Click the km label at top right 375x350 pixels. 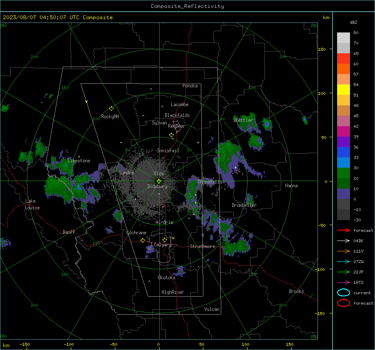pos(326,17)
